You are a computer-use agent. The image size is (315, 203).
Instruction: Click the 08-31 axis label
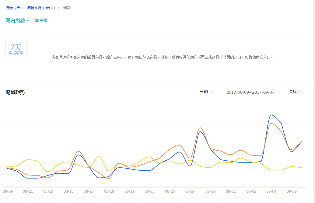tap(231, 191)
